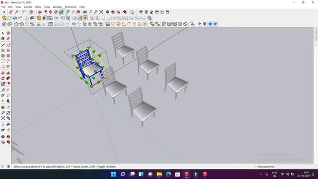Select the Offset tool in top toolbar
318x179 pixels.
[x=45, y=12]
